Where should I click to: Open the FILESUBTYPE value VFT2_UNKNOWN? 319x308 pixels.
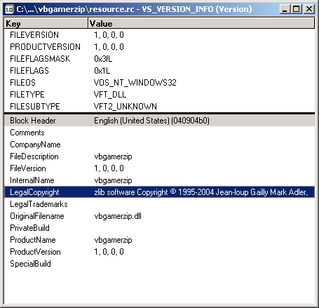pos(125,107)
